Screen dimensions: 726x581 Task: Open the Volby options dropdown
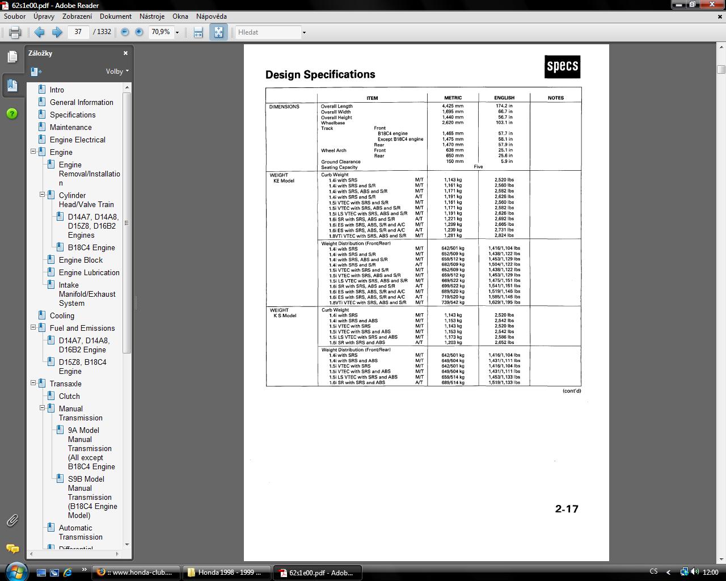(x=117, y=71)
